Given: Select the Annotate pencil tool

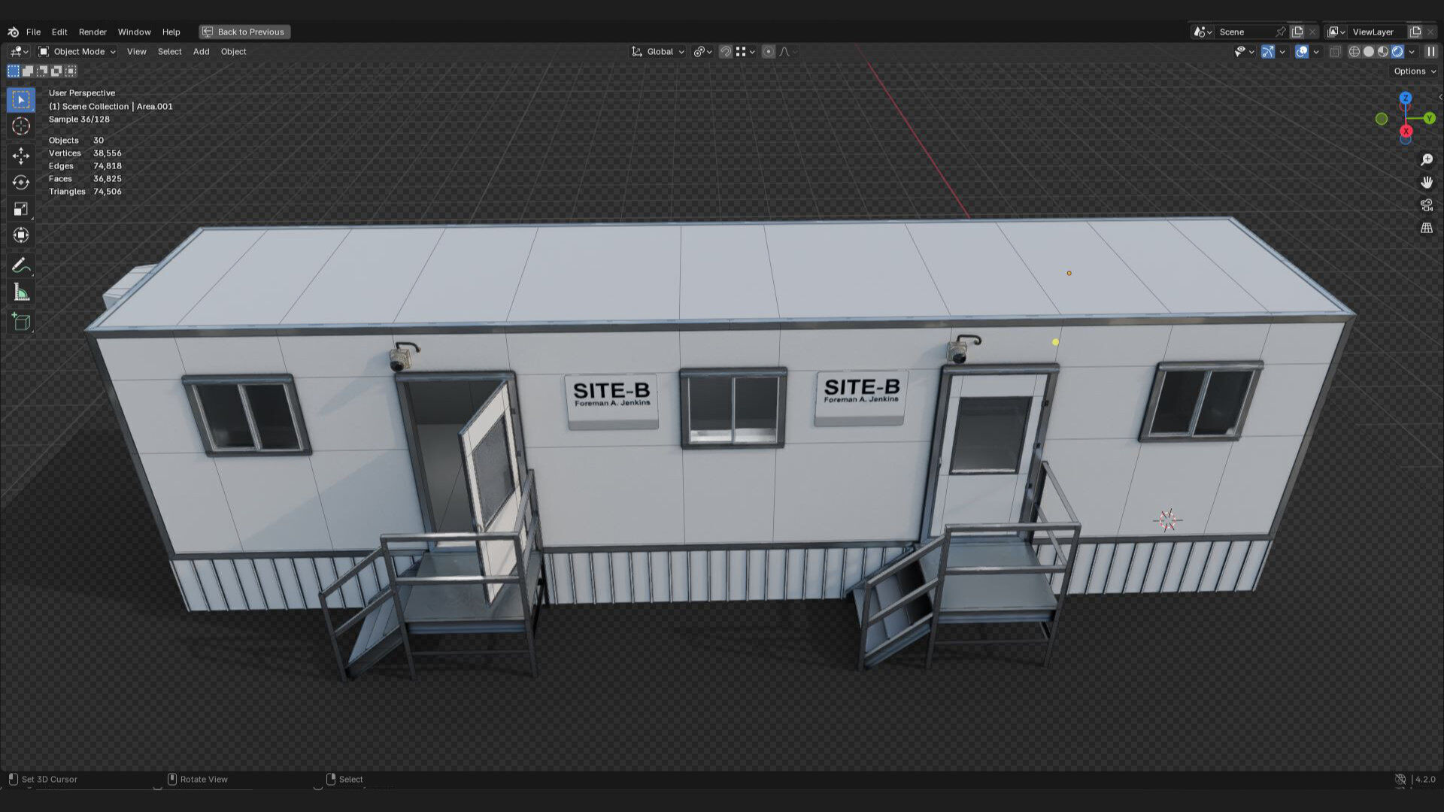Looking at the screenshot, I should click(21, 265).
